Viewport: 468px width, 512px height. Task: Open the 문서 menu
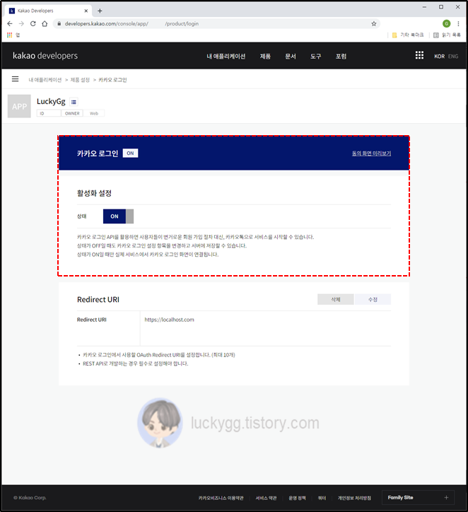coord(291,56)
